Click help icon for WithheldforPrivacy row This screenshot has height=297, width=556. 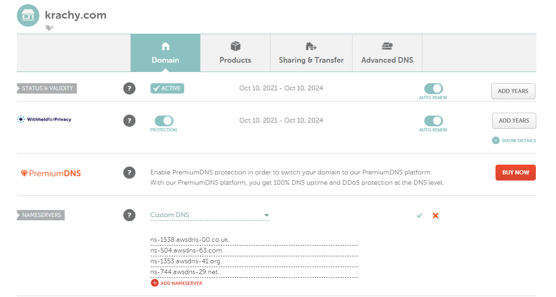point(129,121)
